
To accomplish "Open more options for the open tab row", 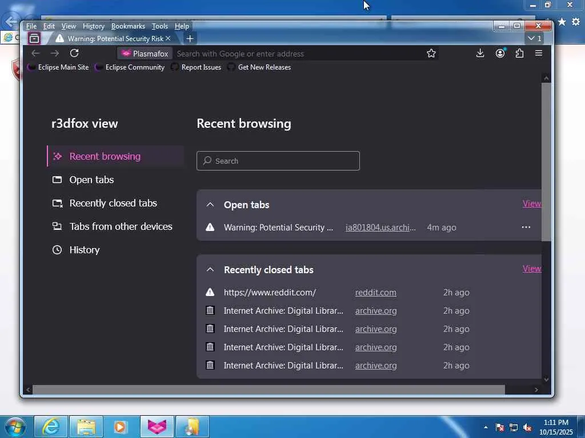I will pos(526,227).
